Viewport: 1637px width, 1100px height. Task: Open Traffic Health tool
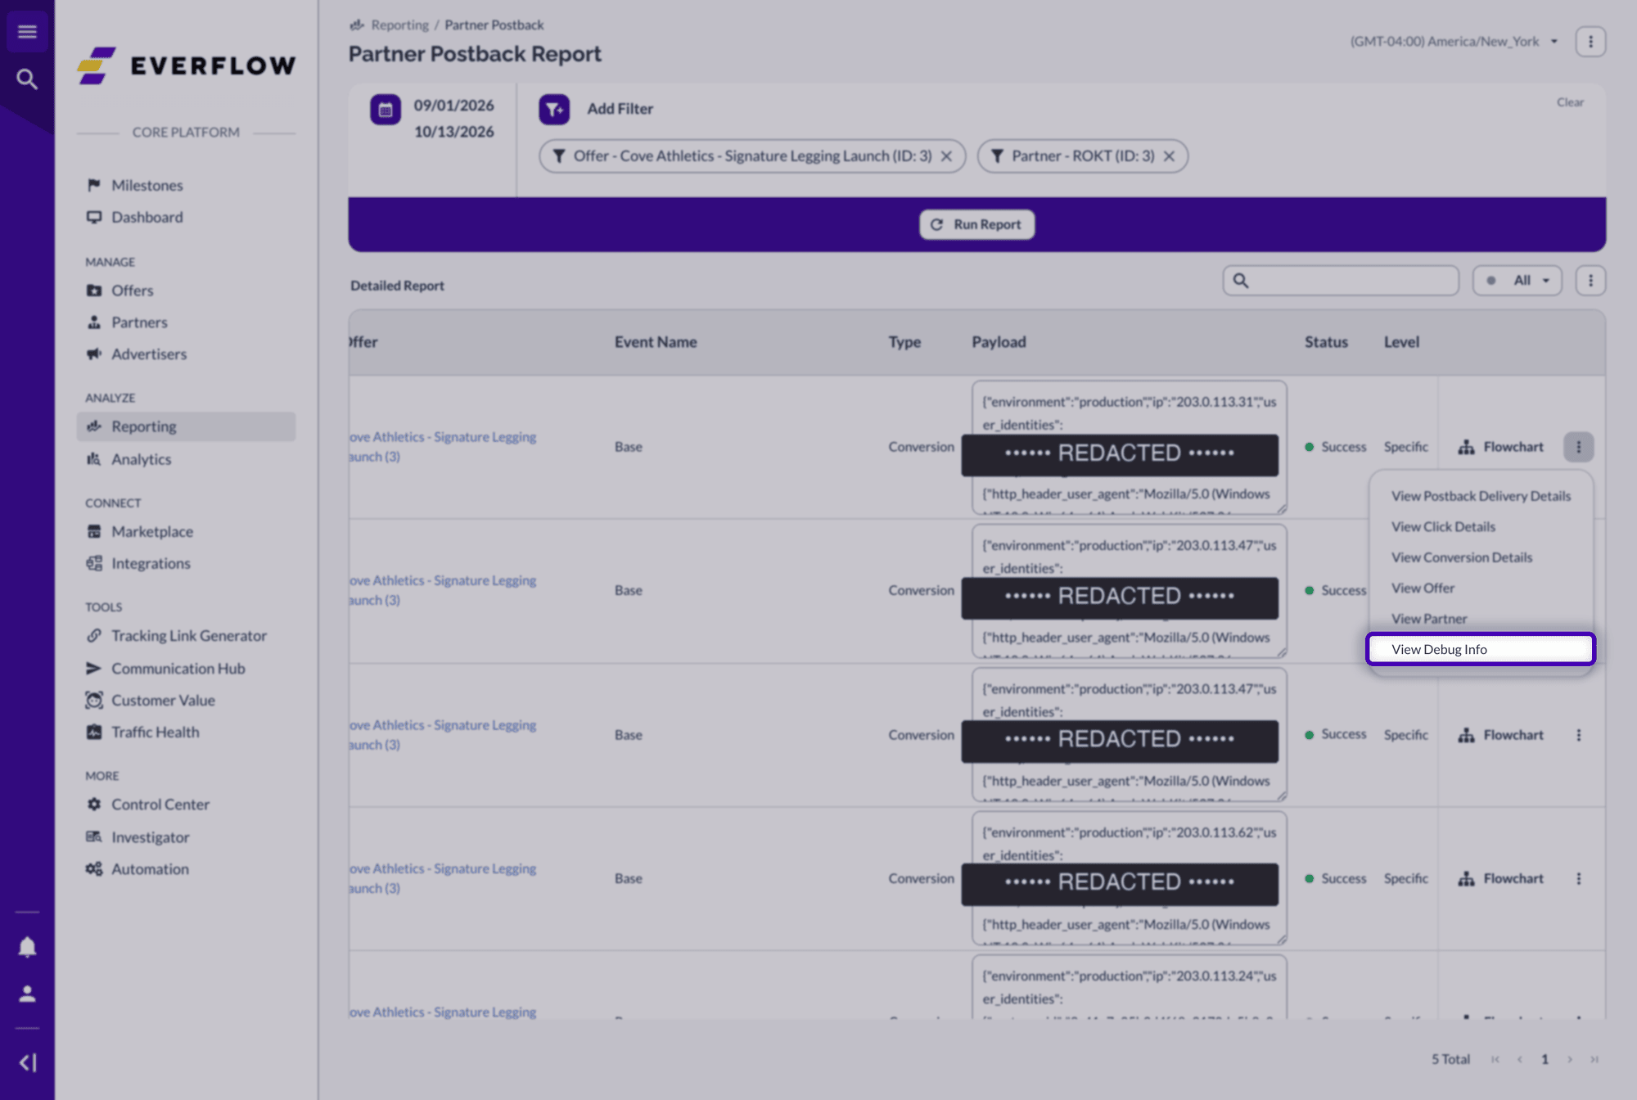pos(155,733)
